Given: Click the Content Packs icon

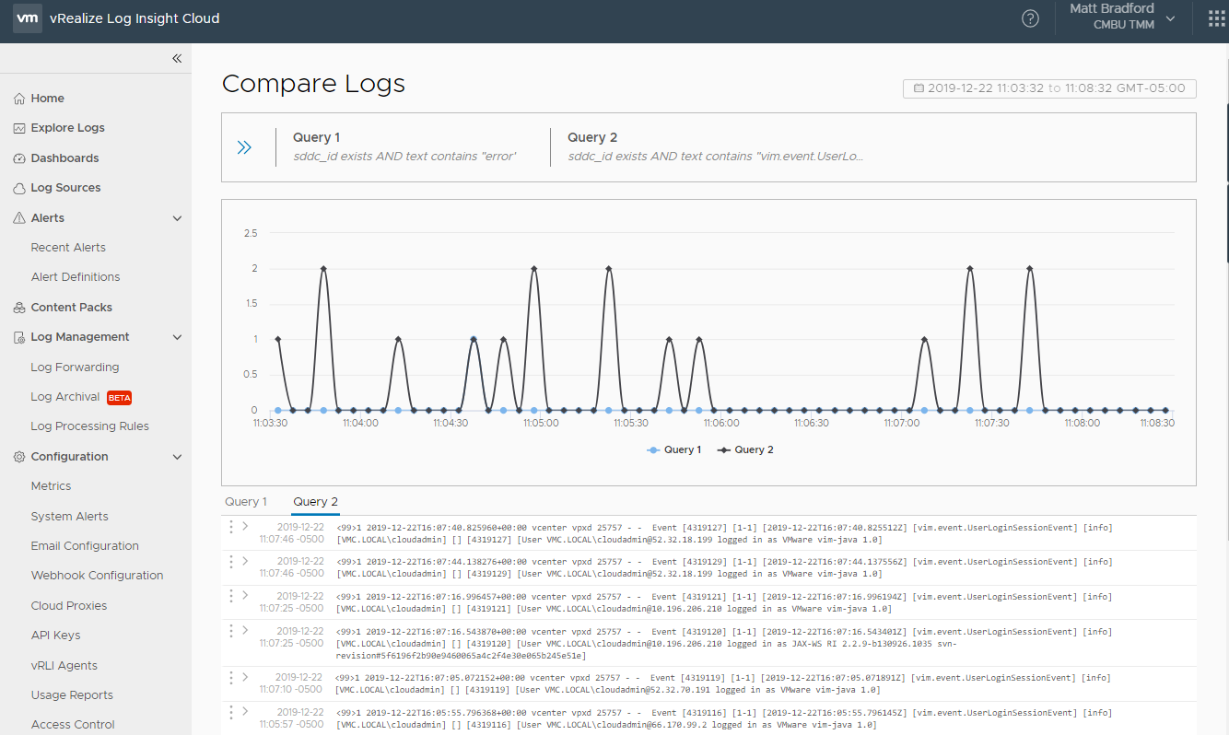Looking at the screenshot, I should tap(19, 308).
